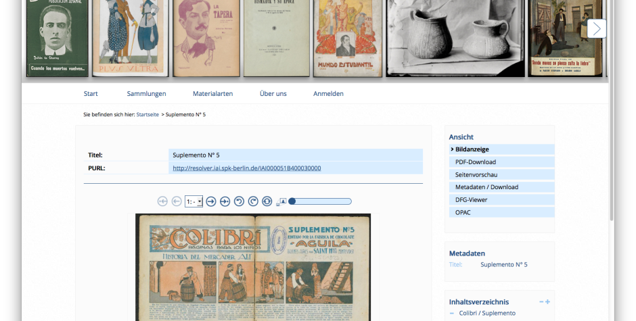Advance carousel with right chevron arrow
Viewport: 636px width, 321px height.
tap(597, 28)
